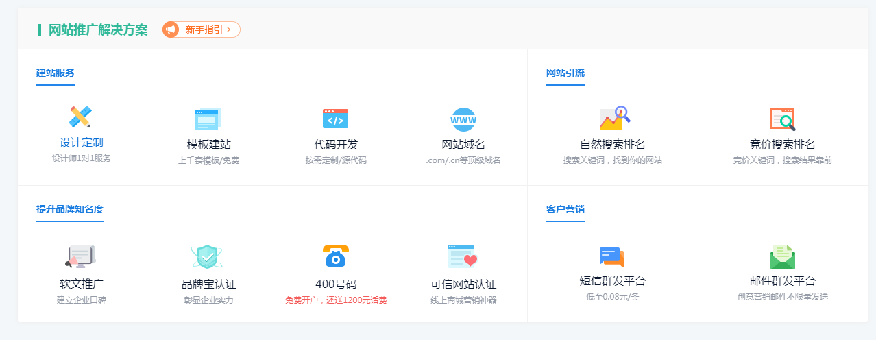Open the 自然搜索排名 link

(612, 145)
